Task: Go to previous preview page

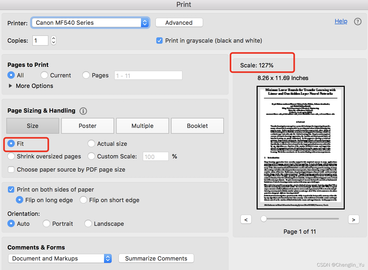Action: tap(246, 219)
